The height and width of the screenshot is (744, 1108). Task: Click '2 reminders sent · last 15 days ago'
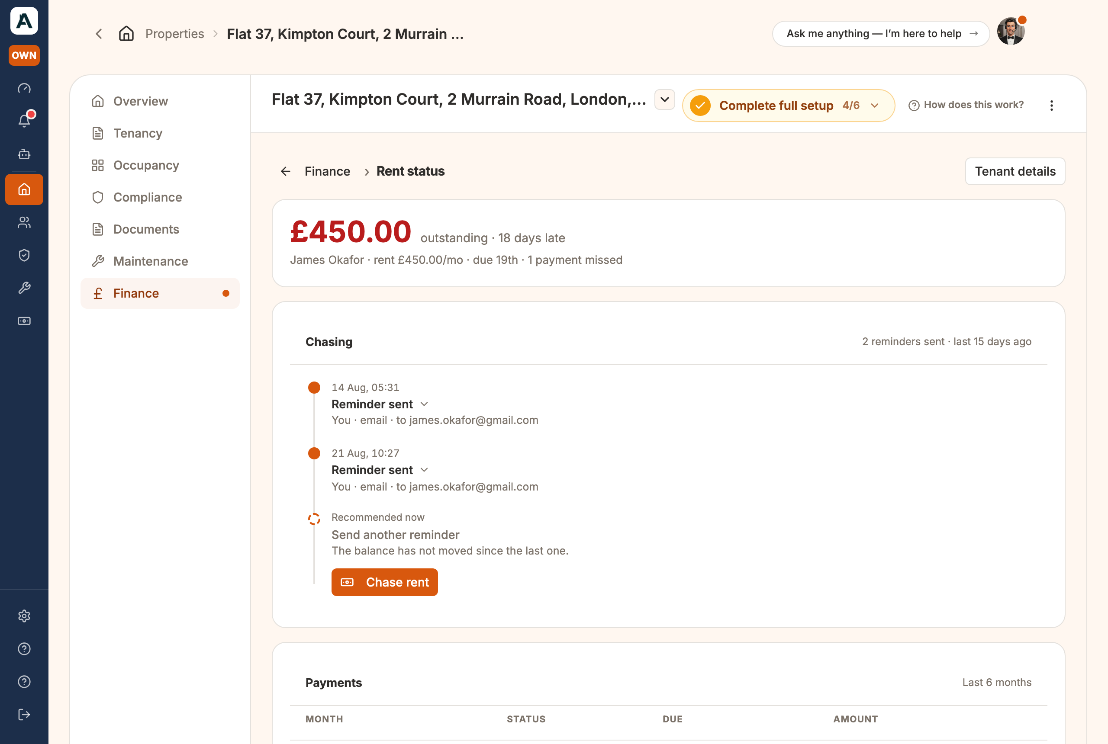point(947,342)
